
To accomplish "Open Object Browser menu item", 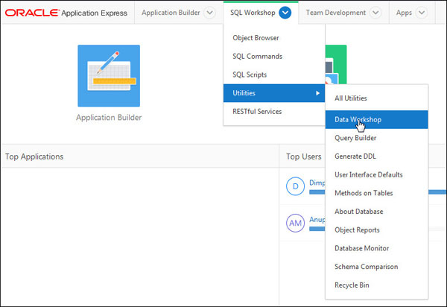I will [256, 38].
